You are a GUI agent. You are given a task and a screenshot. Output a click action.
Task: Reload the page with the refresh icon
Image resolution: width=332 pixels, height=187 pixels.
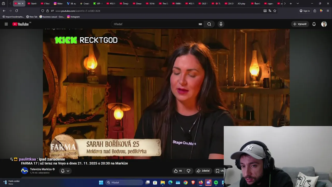17,11
